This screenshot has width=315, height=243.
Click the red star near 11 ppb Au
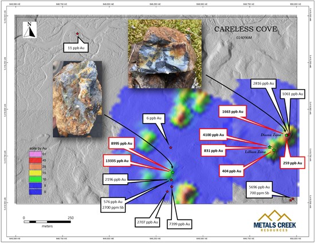(77, 34)
